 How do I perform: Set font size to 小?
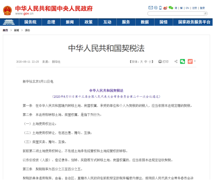[x=150, y=62]
